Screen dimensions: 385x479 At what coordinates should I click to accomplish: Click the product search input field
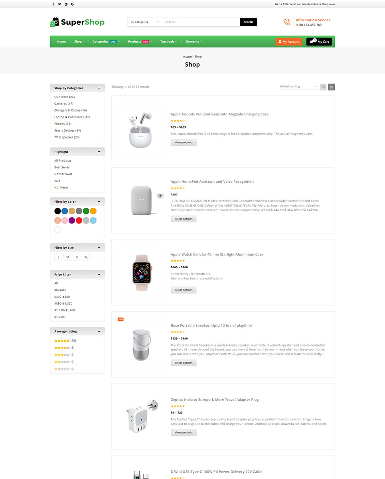(201, 22)
